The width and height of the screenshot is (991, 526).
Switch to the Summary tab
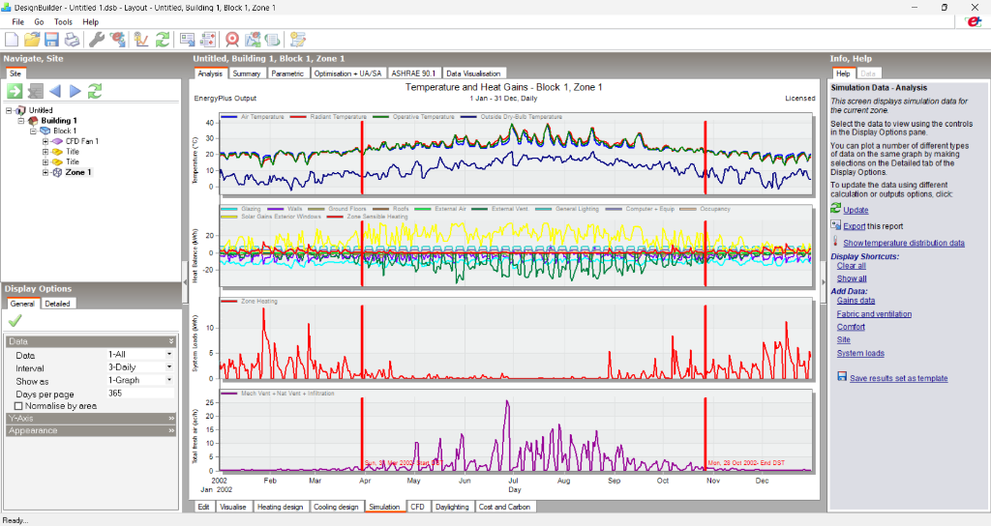coord(247,73)
